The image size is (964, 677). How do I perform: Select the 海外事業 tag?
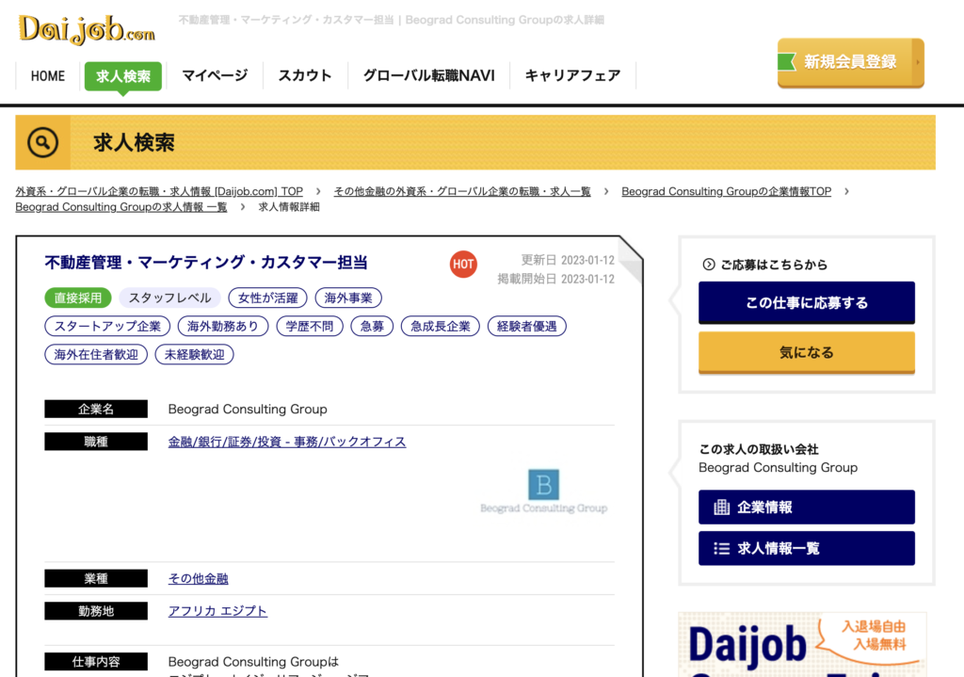[348, 298]
